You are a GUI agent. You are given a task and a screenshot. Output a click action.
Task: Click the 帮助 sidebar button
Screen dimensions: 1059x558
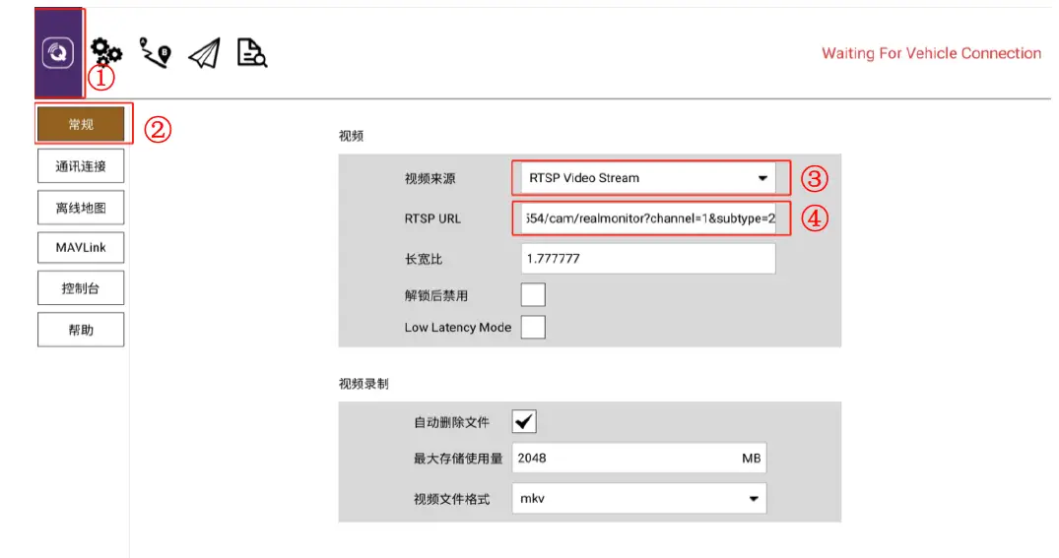[x=81, y=330]
